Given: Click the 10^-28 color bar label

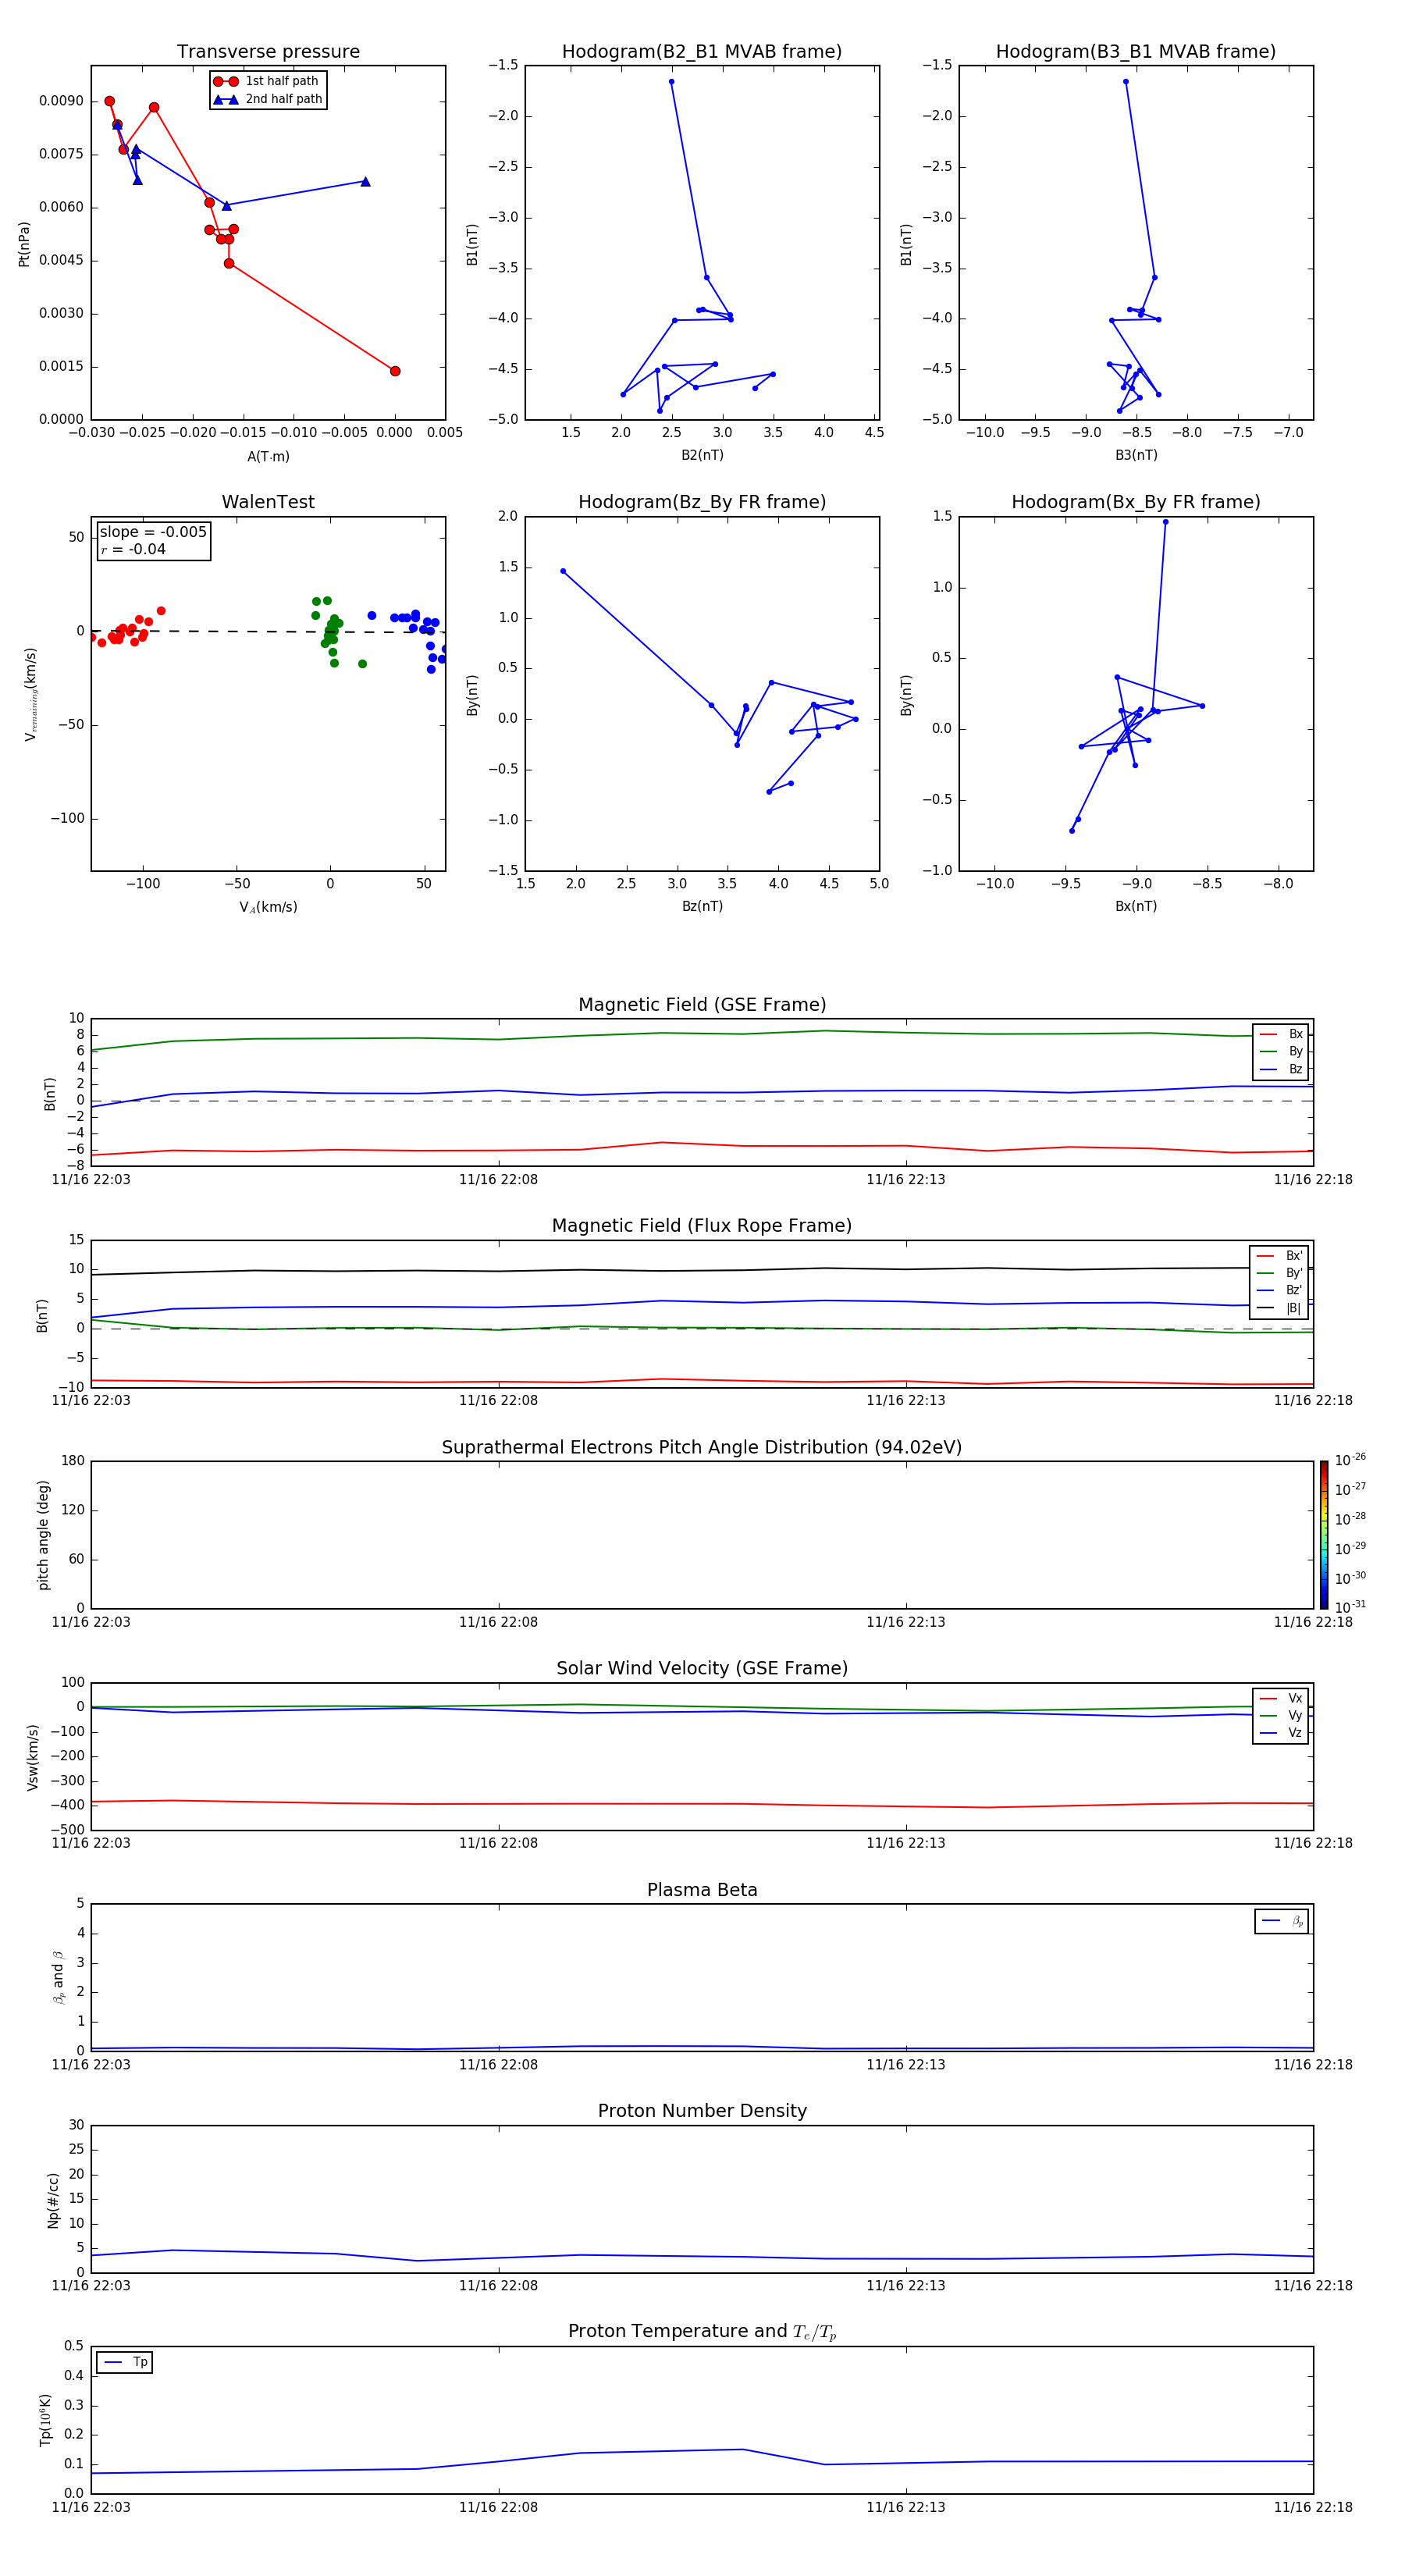Looking at the screenshot, I should tap(1350, 1518).
